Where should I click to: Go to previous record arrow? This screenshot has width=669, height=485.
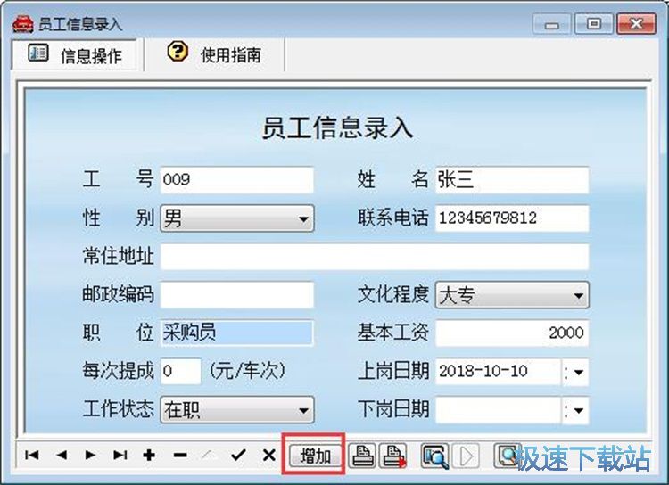coord(62,456)
